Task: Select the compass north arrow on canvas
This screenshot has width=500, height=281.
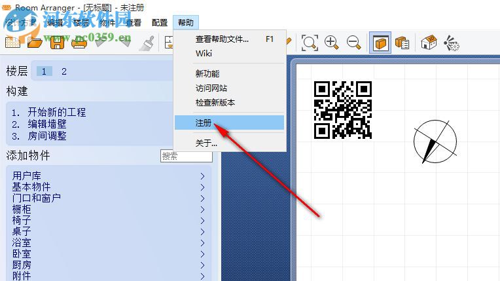Action: coord(435,141)
